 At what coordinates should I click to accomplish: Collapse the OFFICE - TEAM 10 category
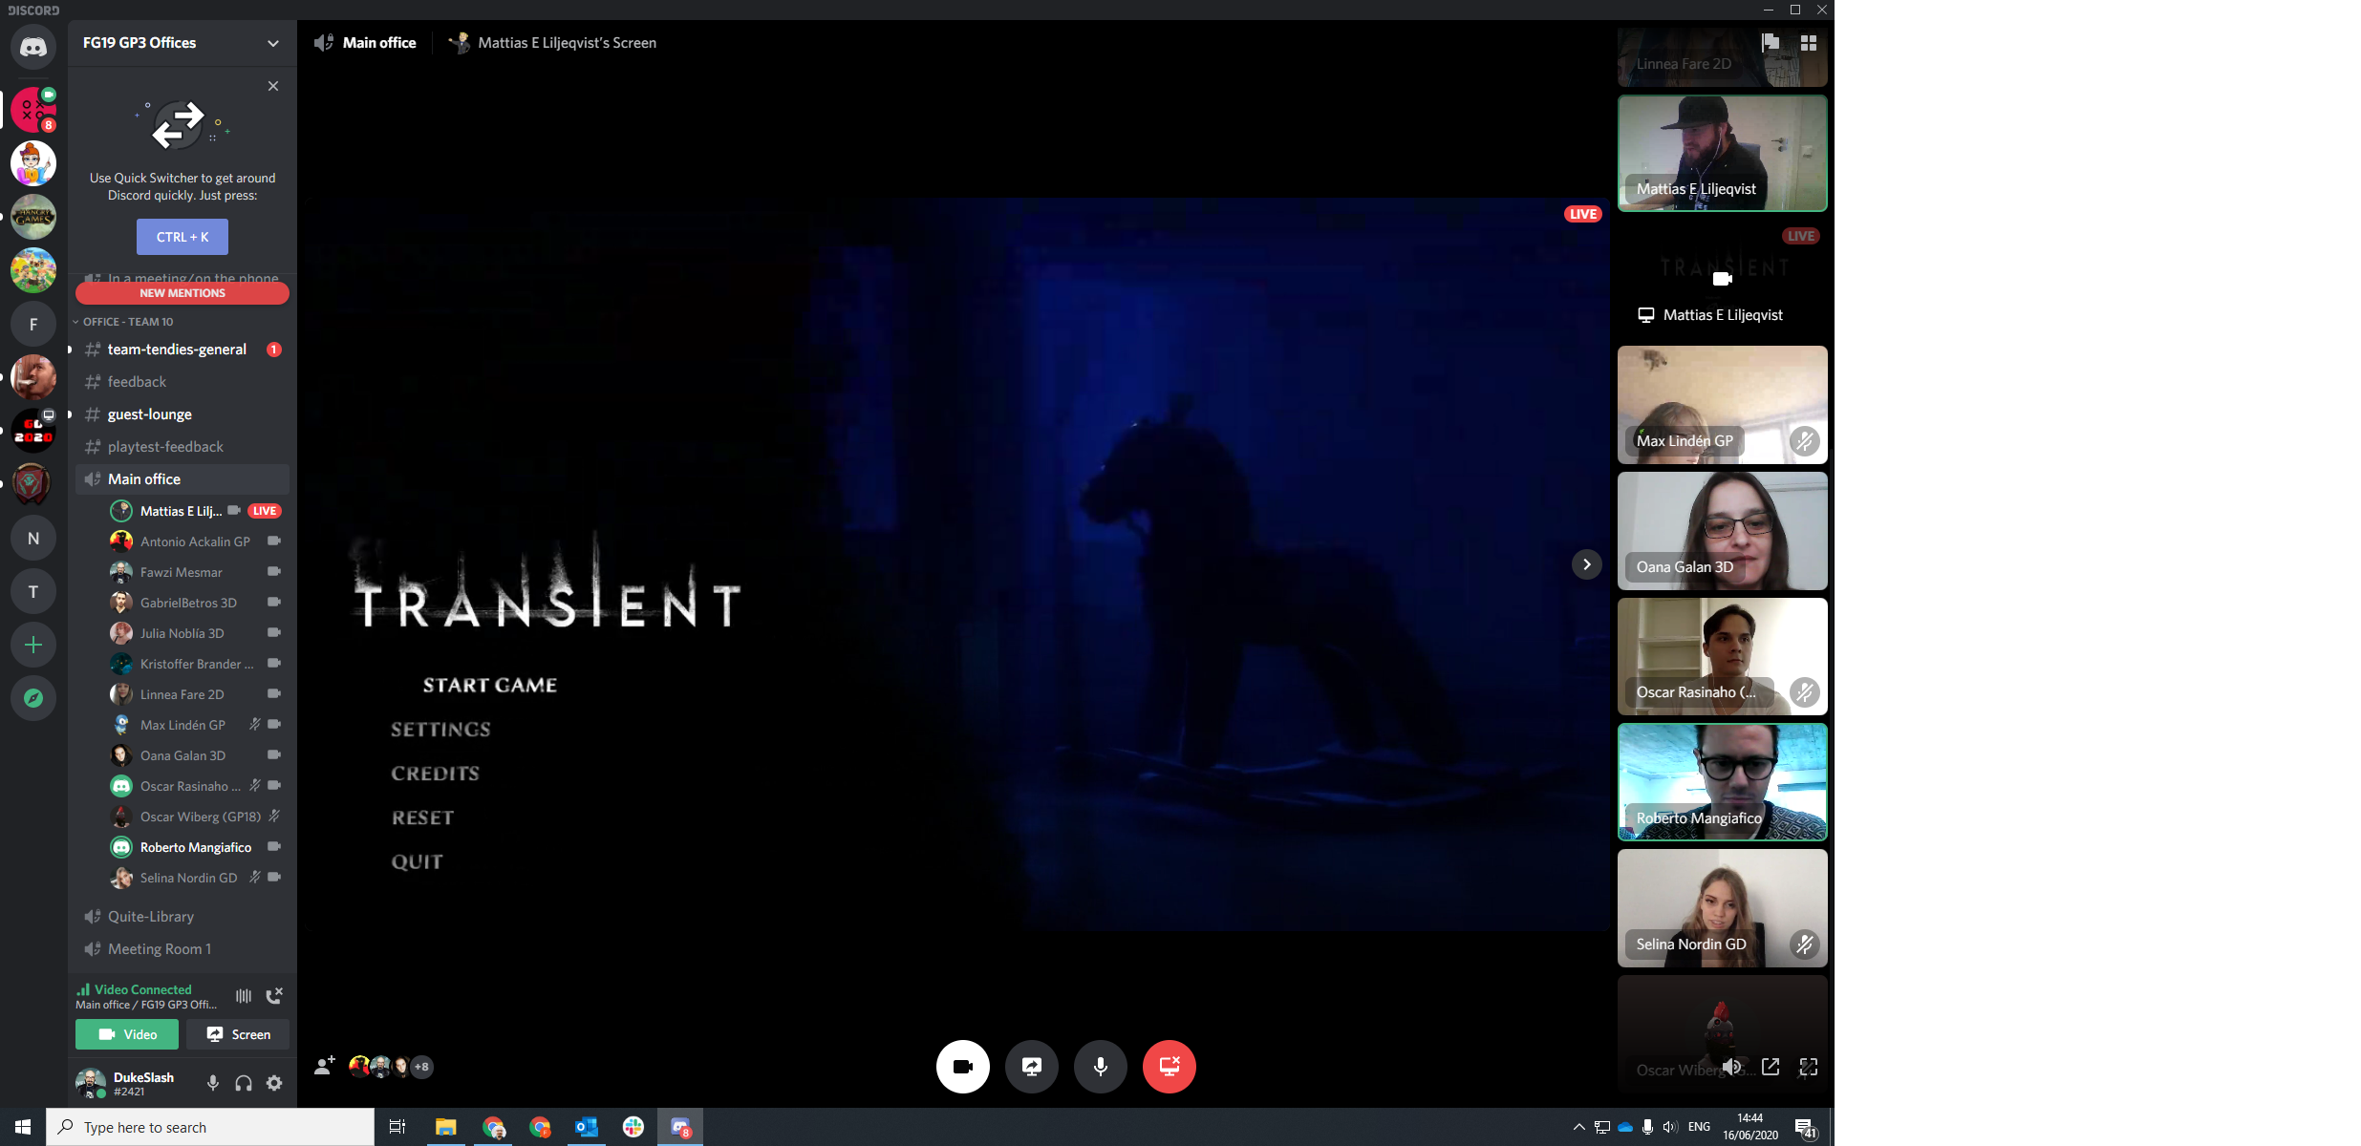(126, 322)
